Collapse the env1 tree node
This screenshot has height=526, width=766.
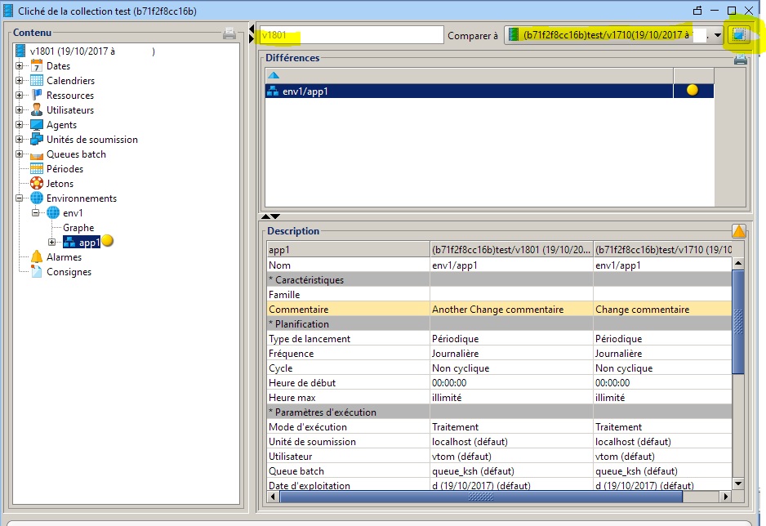[36, 213]
